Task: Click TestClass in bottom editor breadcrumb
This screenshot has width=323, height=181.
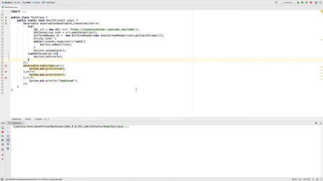Action: click(x=16, y=119)
